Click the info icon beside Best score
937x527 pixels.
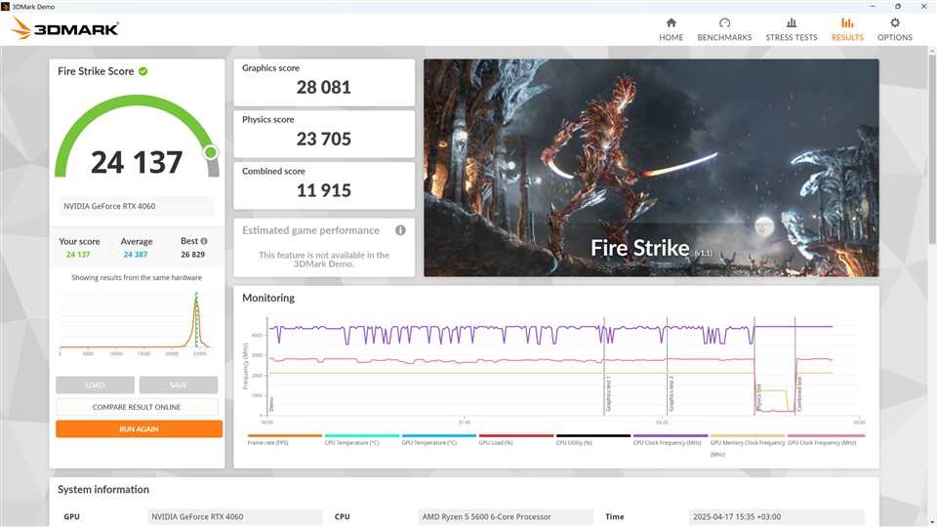click(203, 241)
